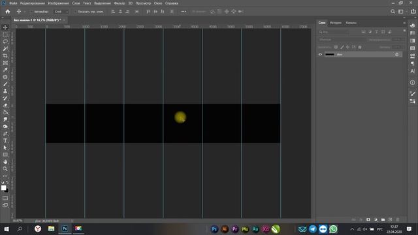This screenshot has height=235, width=418.
Task: Open the options bar three-dots overflow menu
Action: pos(184,12)
